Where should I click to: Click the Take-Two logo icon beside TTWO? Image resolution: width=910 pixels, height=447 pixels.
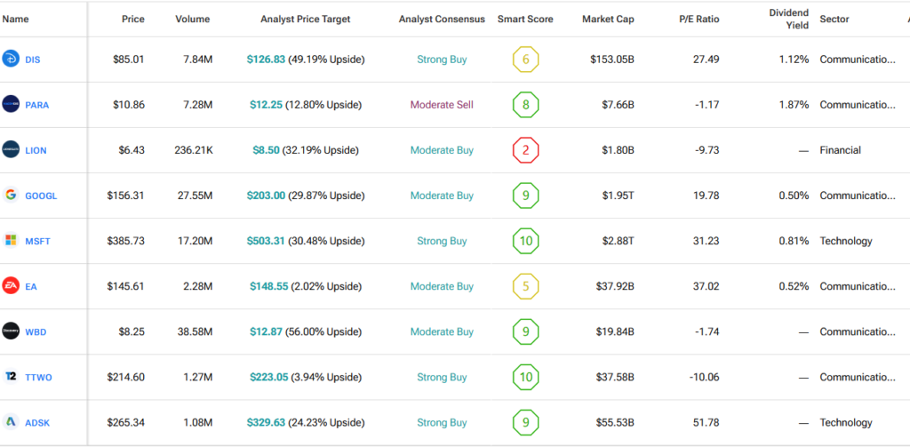[x=11, y=377]
